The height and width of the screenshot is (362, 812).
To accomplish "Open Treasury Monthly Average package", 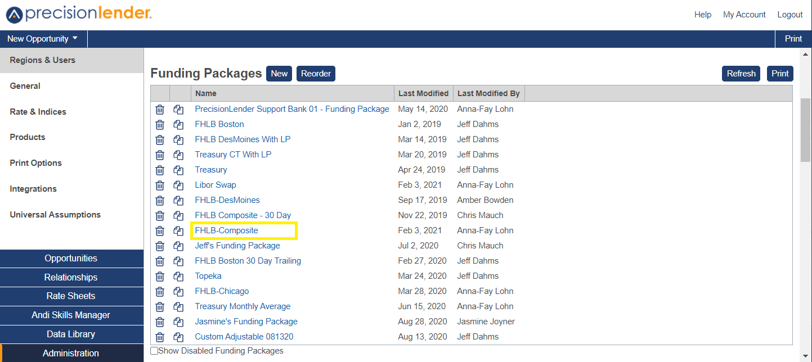I will click(243, 306).
